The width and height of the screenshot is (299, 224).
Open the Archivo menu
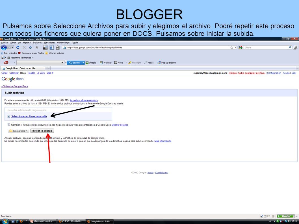[x=5, y=43]
